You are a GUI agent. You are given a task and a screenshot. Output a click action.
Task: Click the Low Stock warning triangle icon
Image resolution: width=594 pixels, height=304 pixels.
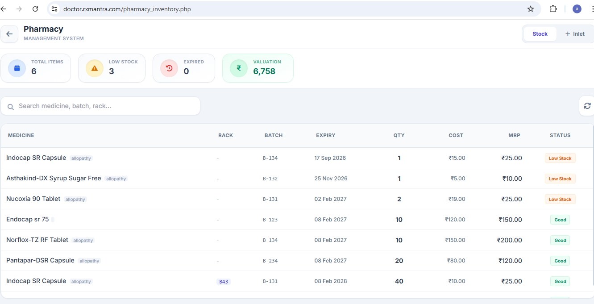coord(95,68)
